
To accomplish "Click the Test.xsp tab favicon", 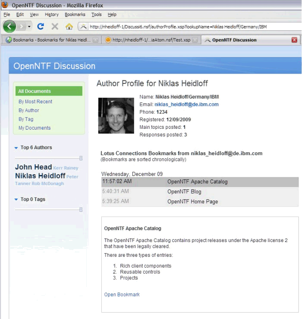I will tap(108, 40).
